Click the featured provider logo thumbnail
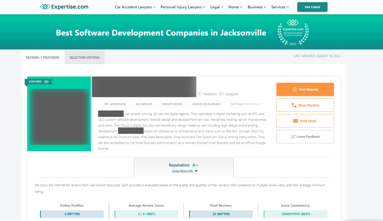The width and height of the screenshot is (383, 221). 59,117
